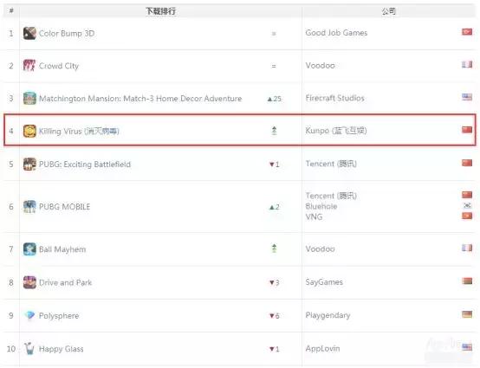
Task: Select the ▼1 rank change for Happy Glass
Action: [x=274, y=349]
